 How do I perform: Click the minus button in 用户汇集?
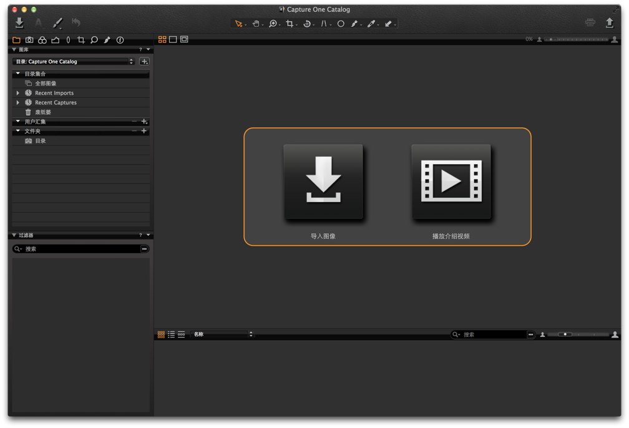[x=134, y=121]
